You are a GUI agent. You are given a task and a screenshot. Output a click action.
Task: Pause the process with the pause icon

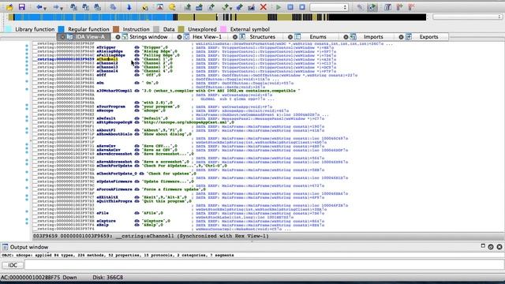[x=290, y=7]
